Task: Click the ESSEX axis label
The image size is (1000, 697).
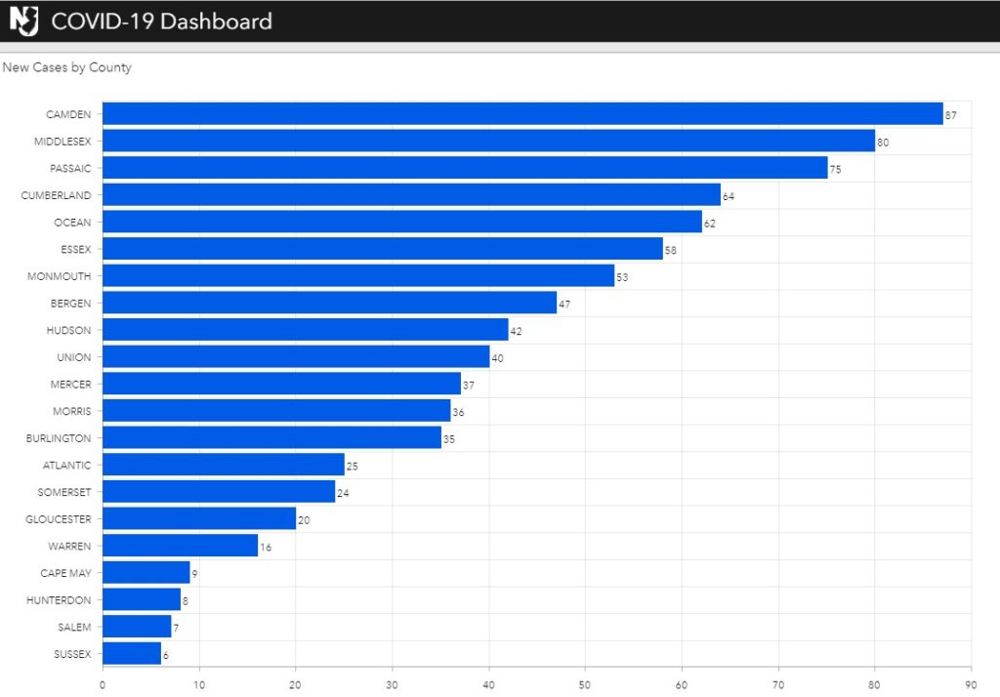Action: tap(76, 249)
